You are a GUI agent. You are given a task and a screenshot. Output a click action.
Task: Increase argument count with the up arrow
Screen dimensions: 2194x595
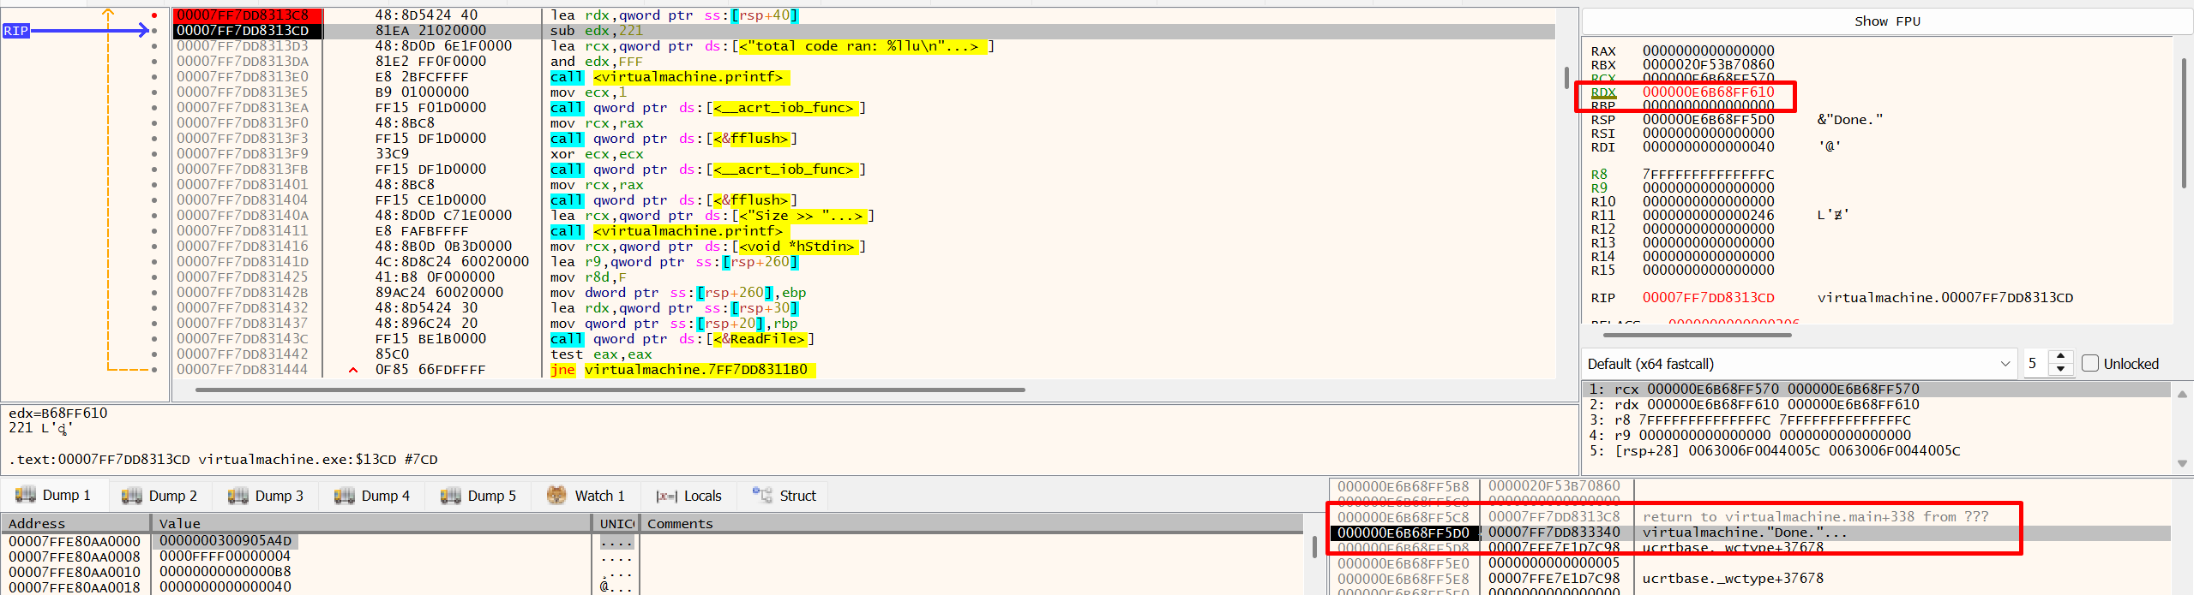click(x=2060, y=358)
